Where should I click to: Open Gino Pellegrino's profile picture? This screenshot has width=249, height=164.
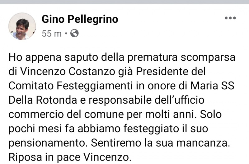tap(22, 26)
